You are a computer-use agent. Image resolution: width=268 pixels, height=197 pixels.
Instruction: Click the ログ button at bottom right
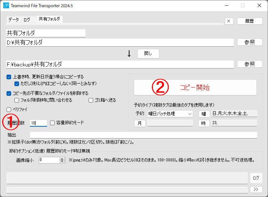point(256,178)
